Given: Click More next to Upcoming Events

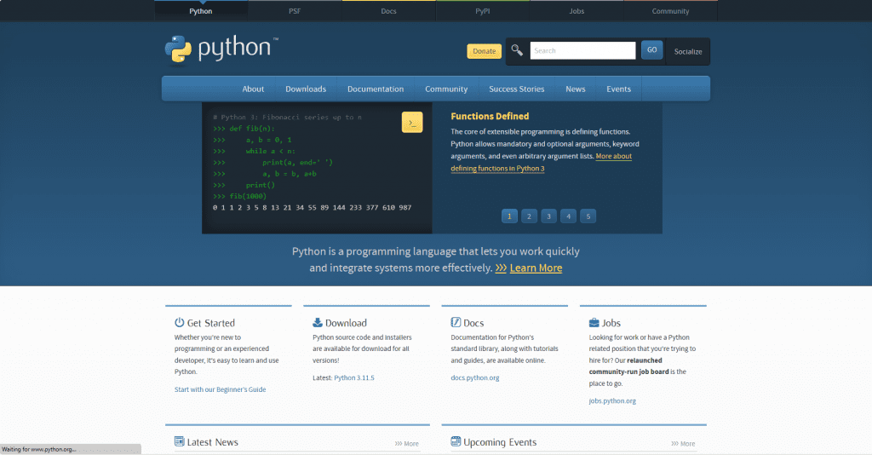Looking at the screenshot, I should (683, 443).
